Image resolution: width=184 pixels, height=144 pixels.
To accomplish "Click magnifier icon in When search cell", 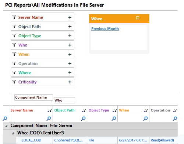I will (146, 119).
